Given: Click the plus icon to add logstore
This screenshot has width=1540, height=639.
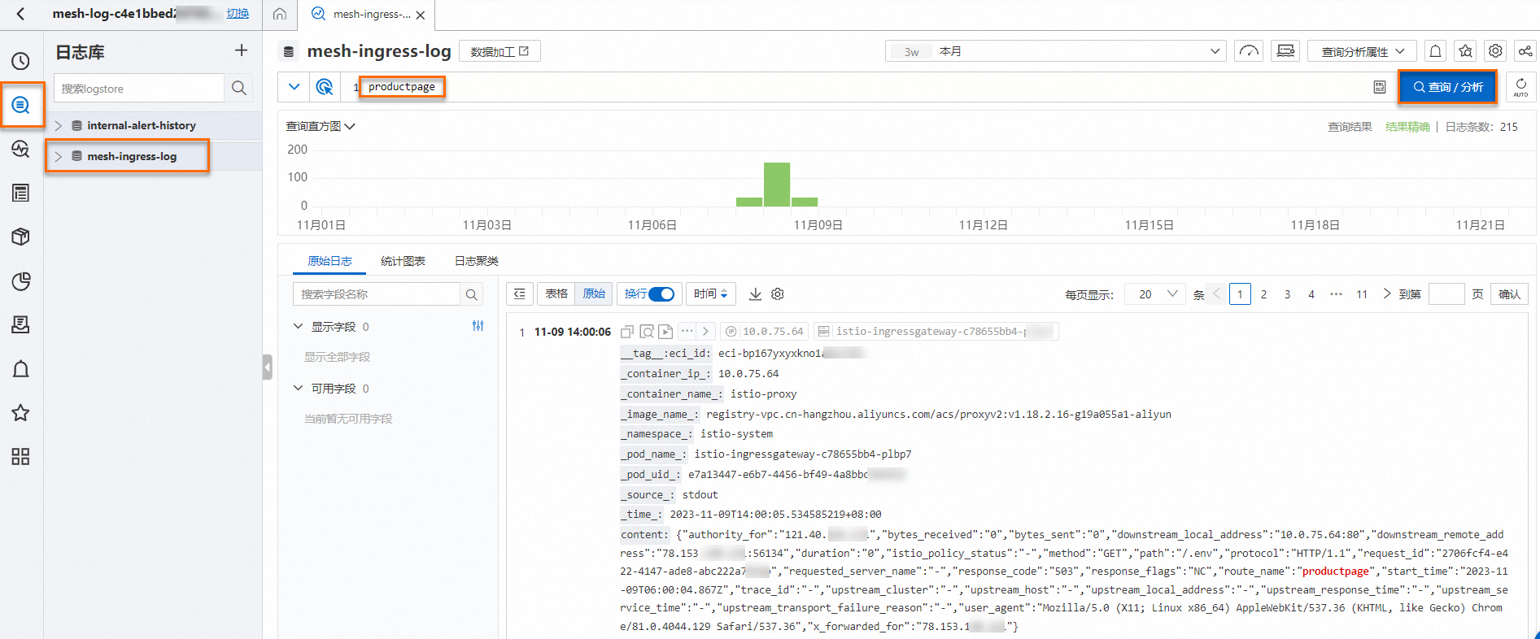Looking at the screenshot, I should [241, 50].
